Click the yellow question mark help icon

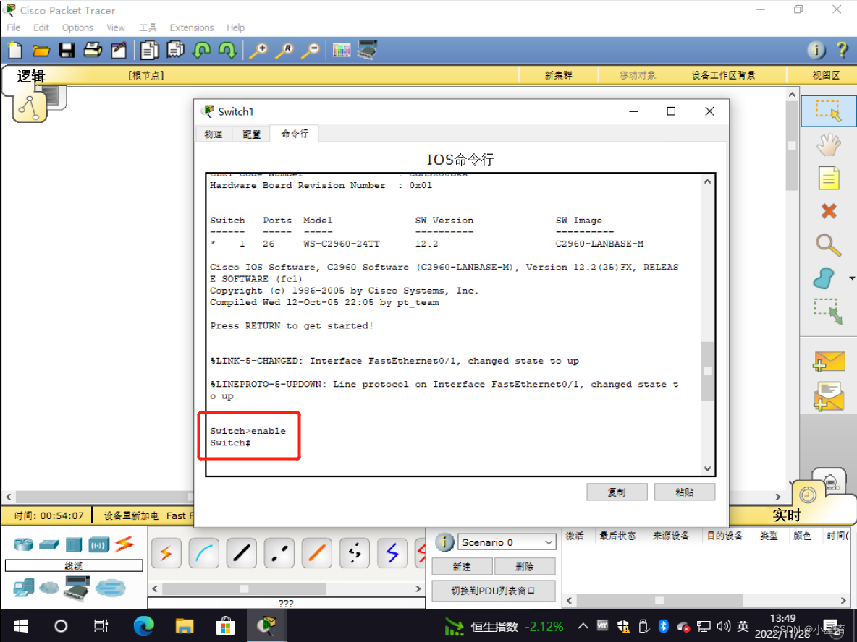click(843, 50)
